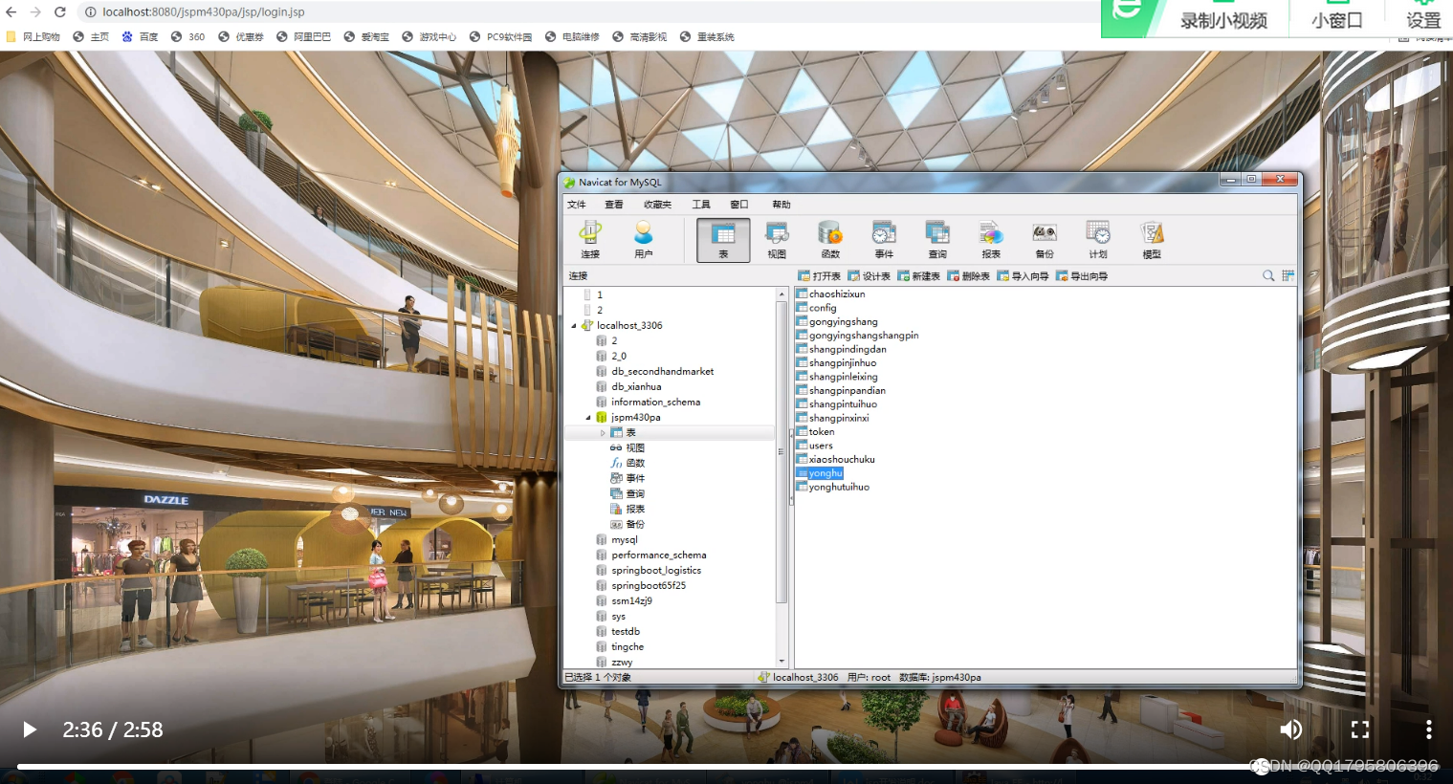Select the 报表 node under jspm430pa
Screen dimensions: 1453x784
pyautogui.click(x=635, y=510)
